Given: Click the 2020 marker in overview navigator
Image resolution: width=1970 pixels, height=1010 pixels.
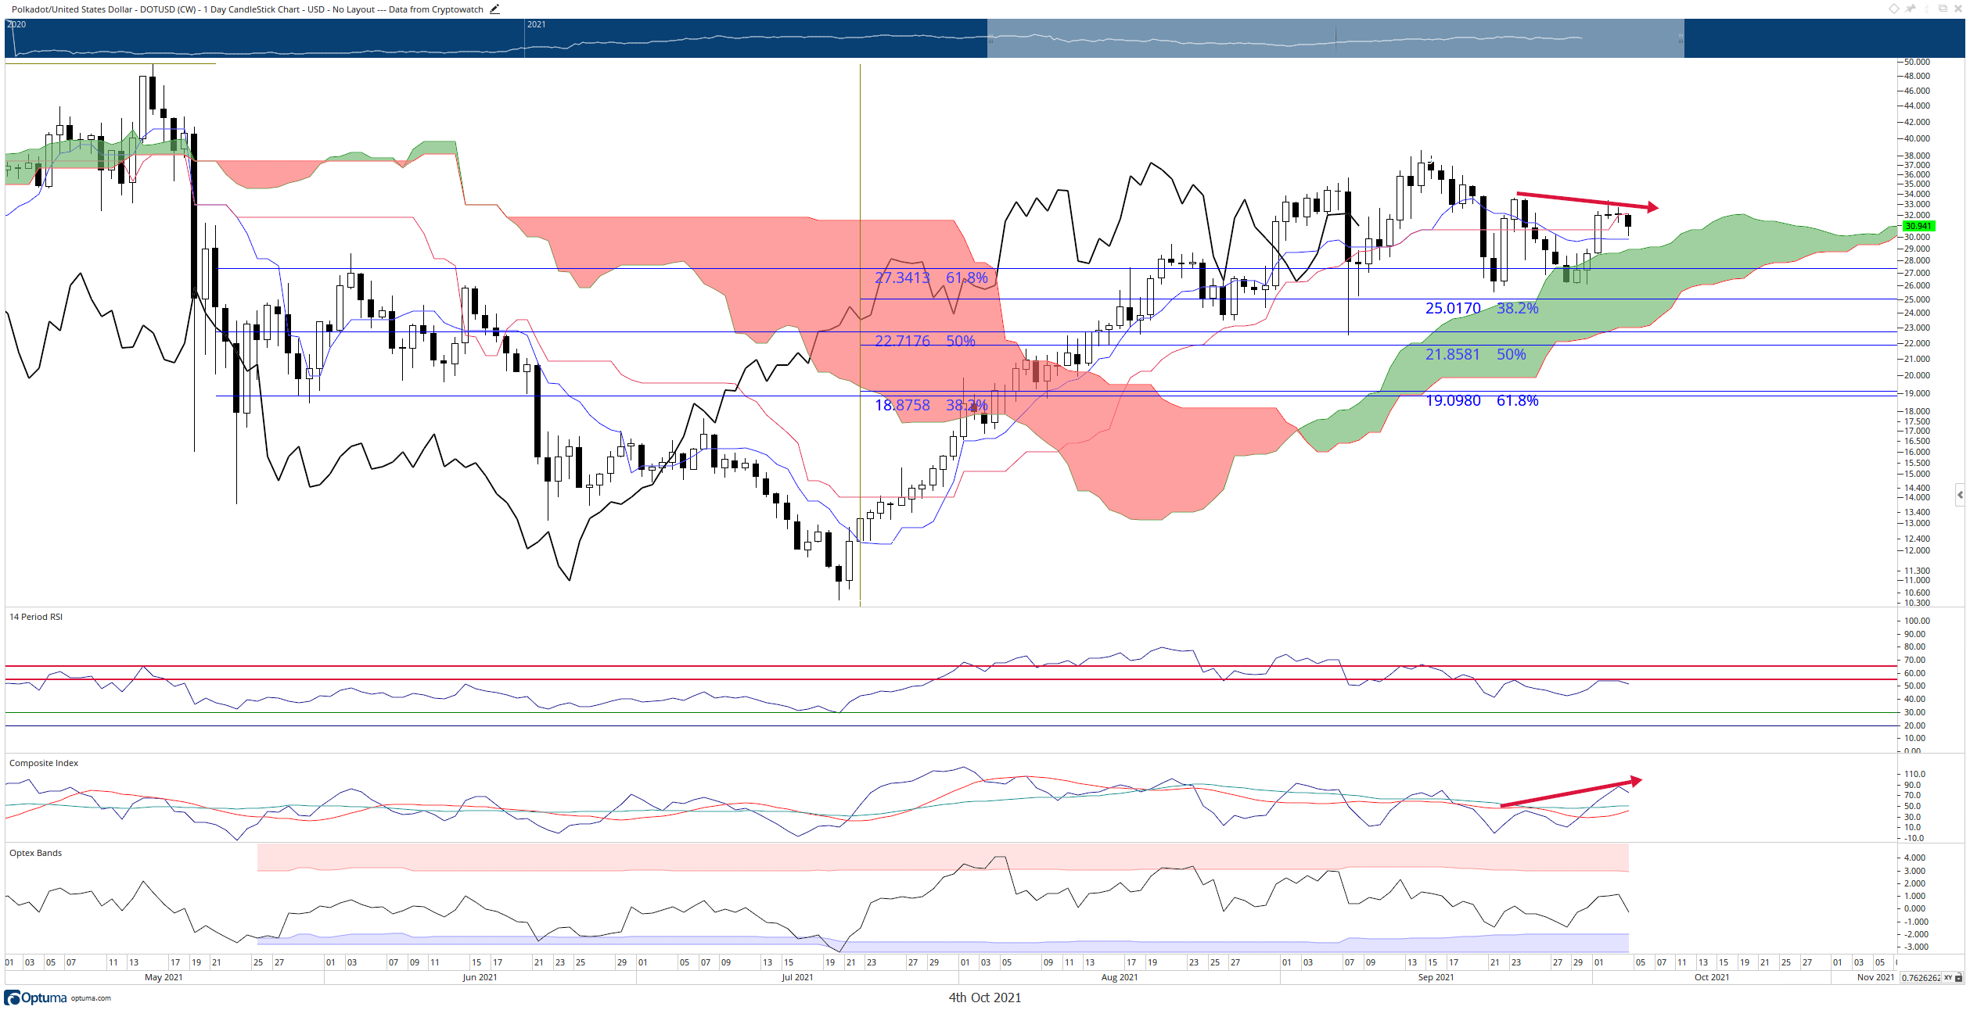Looking at the screenshot, I should click(x=16, y=24).
